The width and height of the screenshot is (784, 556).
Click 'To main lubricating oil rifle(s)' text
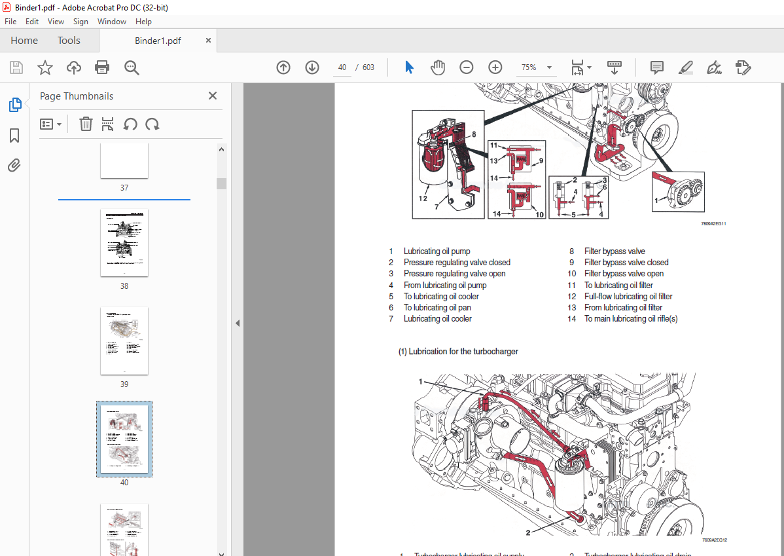click(630, 319)
